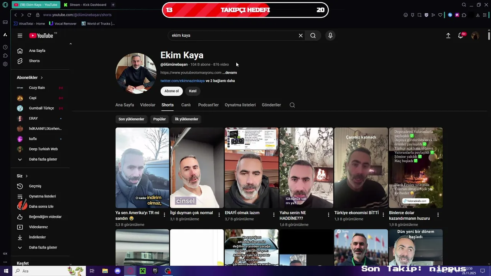Image resolution: width=491 pixels, height=276 pixels.
Task: Clear the search box text with X
Action: 301,36
